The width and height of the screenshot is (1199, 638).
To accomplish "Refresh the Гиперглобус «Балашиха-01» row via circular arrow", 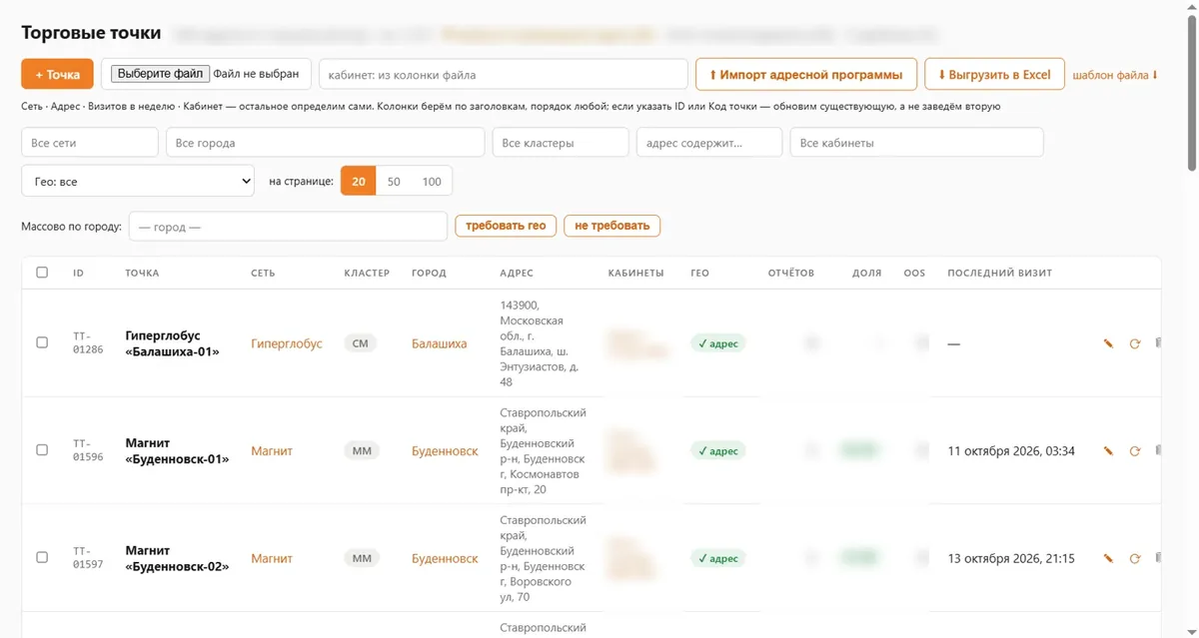I will coord(1135,343).
